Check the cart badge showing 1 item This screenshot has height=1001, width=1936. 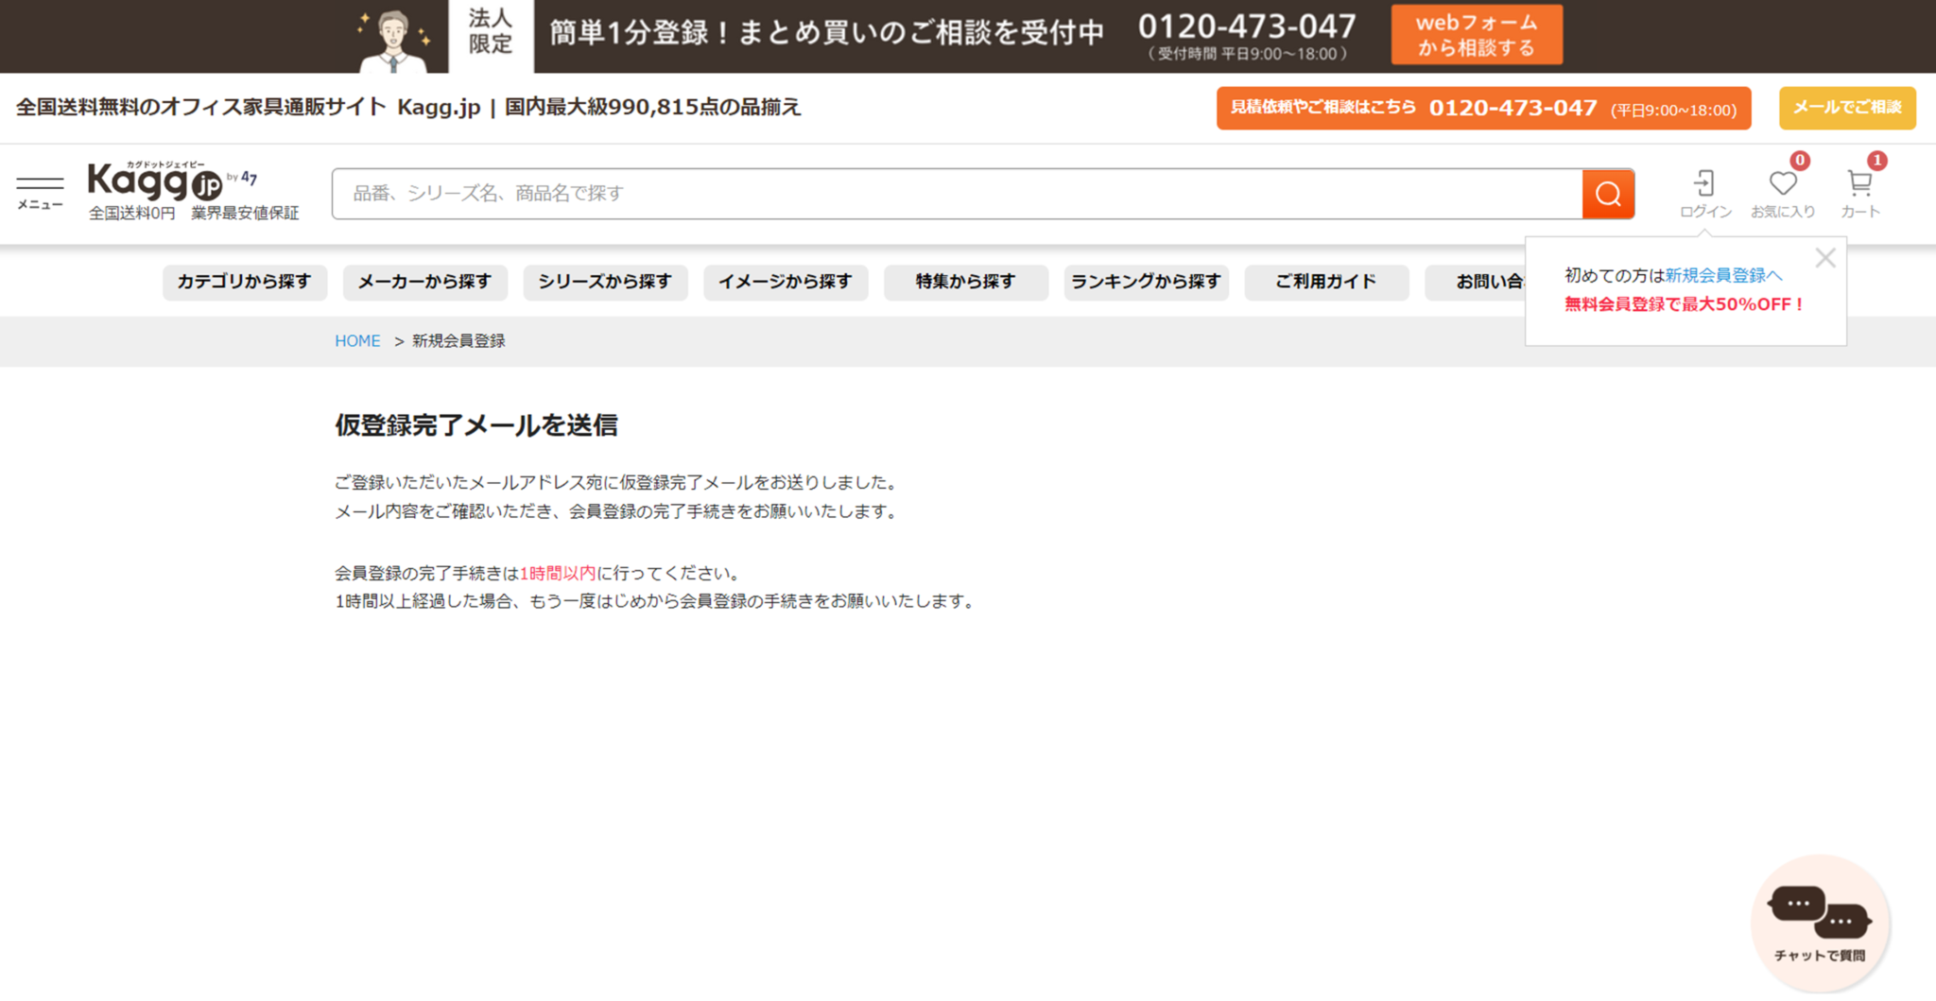1877,162
